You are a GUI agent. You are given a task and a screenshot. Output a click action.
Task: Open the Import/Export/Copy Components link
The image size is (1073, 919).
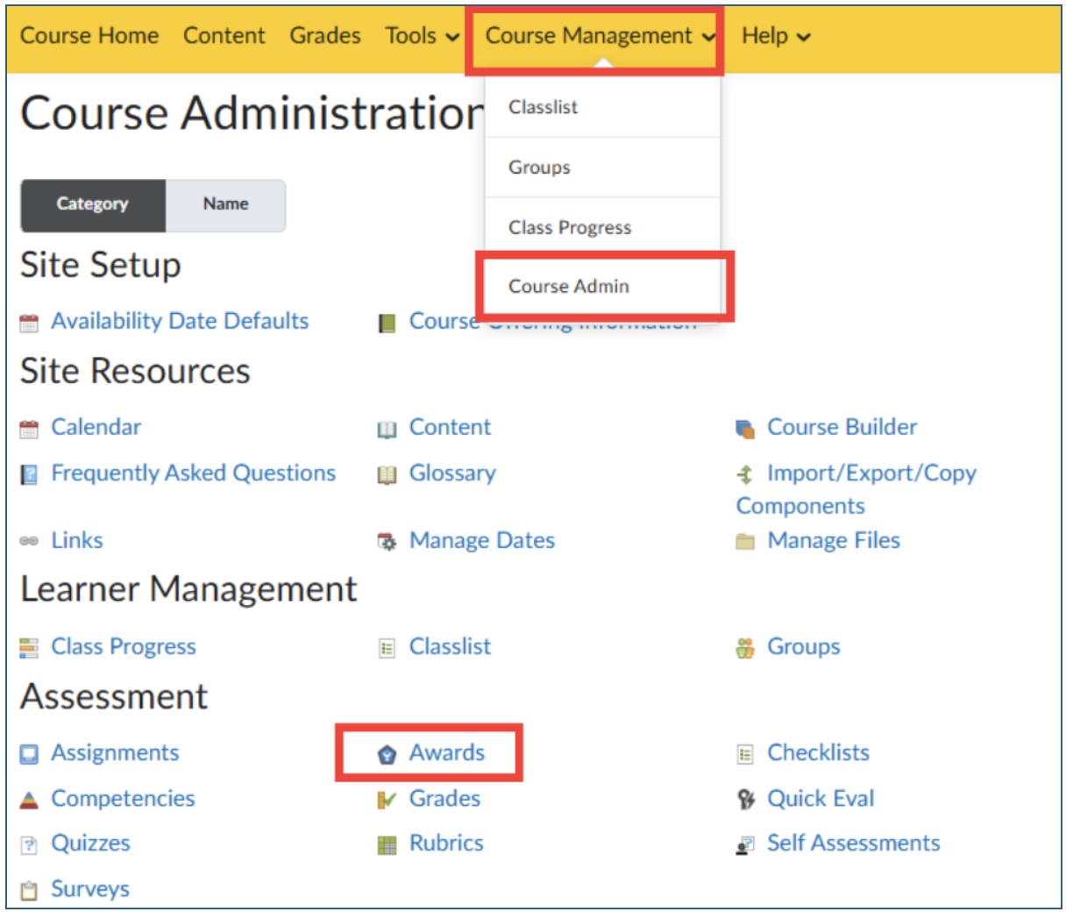point(856,489)
